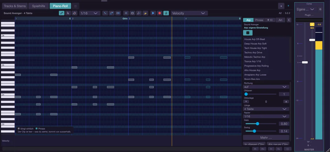Click the Mehr ... button
Viewport: 330px width, 152px height.
click(x=266, y=138)
